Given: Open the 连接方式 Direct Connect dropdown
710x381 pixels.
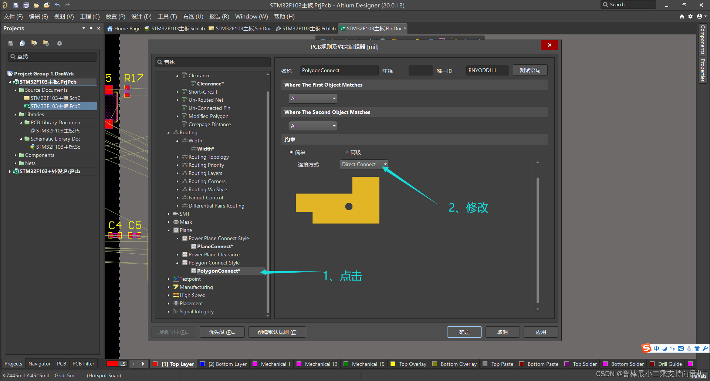Looking at the screenshot, I should [364, 164].
